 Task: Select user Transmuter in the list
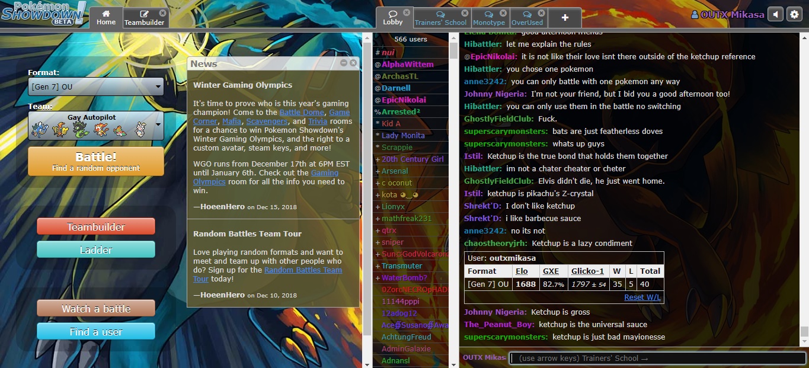(x=411, y=265)
